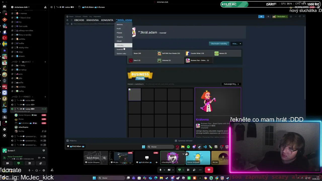The width and height of the screenshot is (322, 181).
Task: Click the Steam announcements megaphone button
Action: [x=261, y=17]
